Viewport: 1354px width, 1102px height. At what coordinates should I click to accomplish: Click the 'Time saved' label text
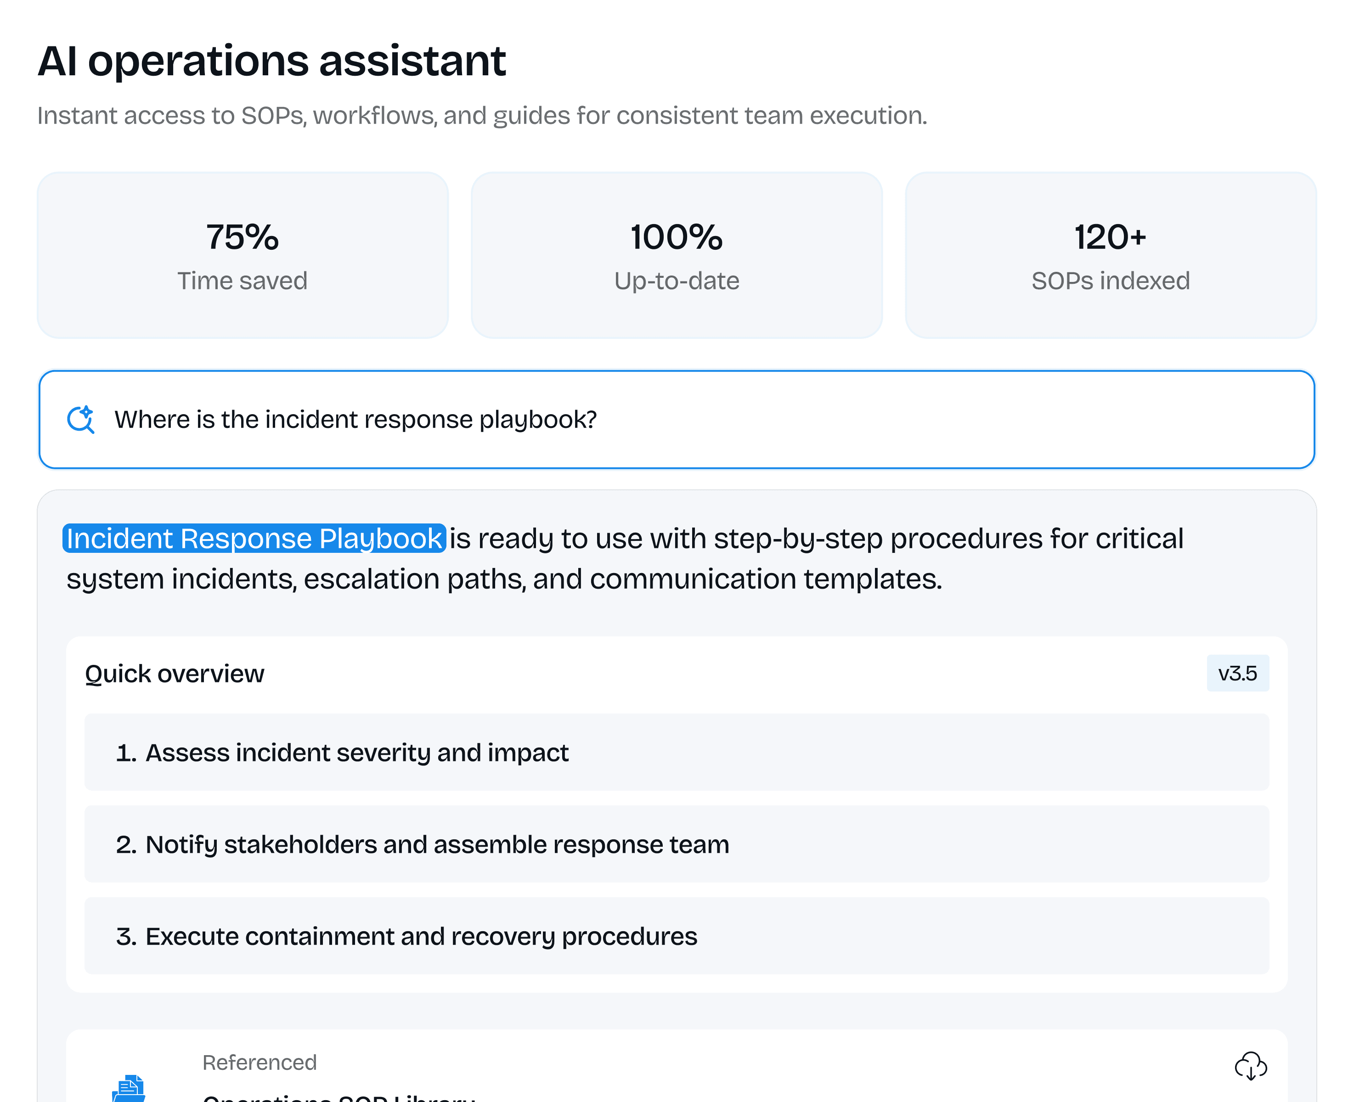[x=243, y=281]
